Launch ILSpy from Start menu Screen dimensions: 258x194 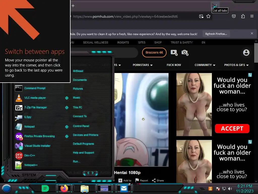pyautogui.click(x=28, y=117)
